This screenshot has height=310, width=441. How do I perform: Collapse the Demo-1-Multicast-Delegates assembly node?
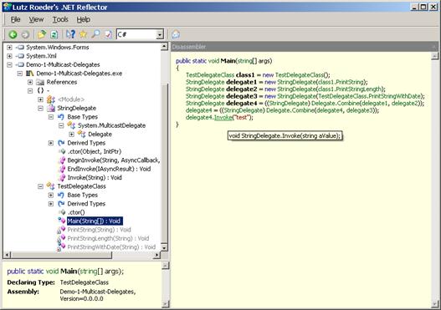point(9,64)
